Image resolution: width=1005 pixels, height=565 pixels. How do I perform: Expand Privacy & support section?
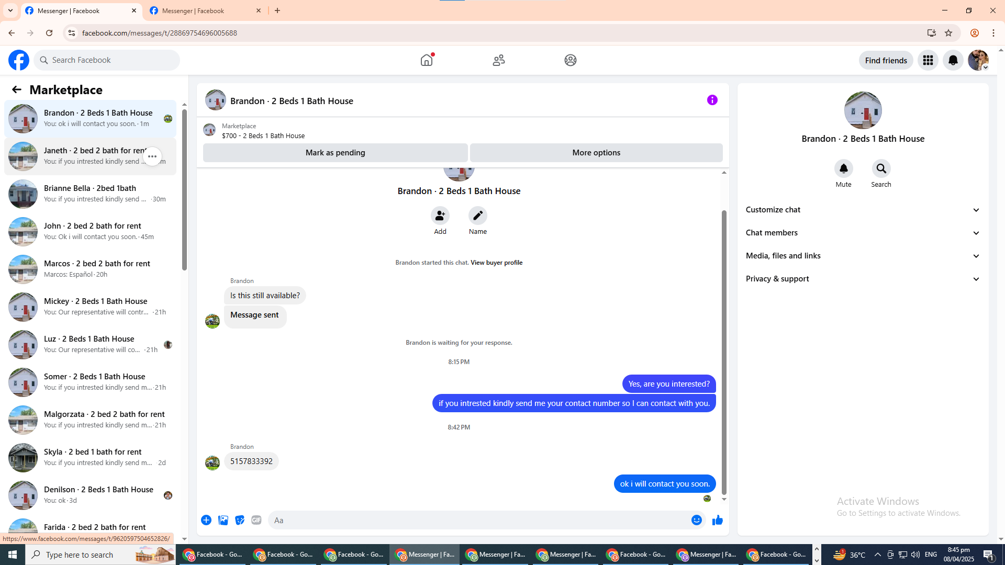point(862,279)
